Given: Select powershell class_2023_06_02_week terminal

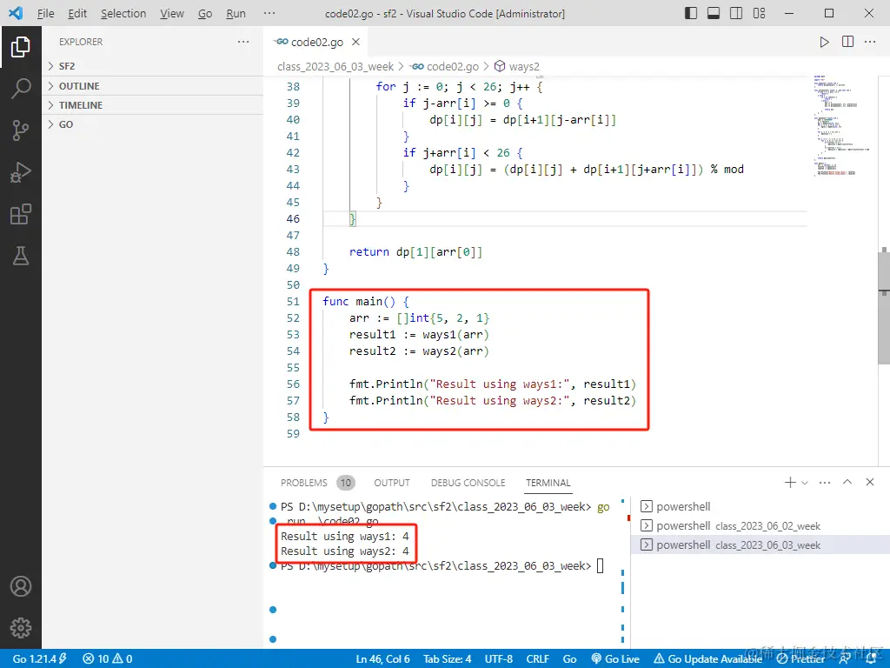Looking at the screenshot, I should (760, 525).
